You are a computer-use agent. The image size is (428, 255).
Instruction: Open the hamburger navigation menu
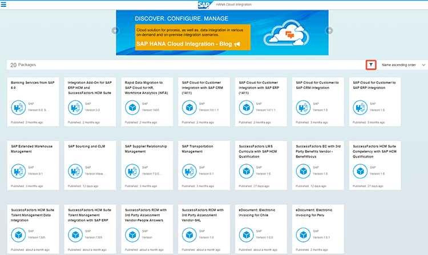click(5, 5)
